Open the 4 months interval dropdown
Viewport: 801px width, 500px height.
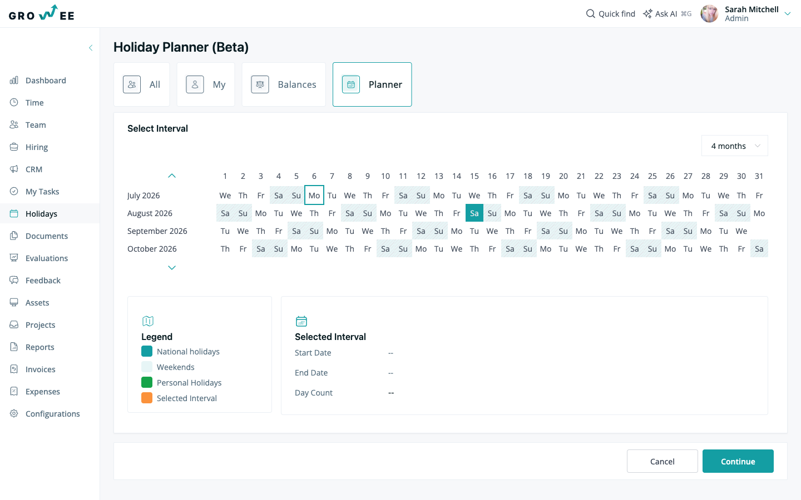(735, 146)
